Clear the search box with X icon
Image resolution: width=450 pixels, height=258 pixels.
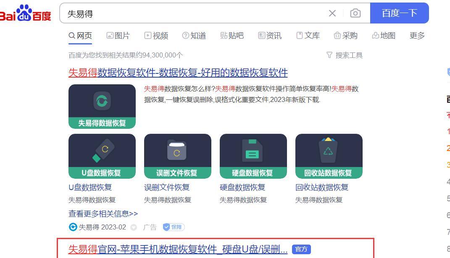click(332, 13)
